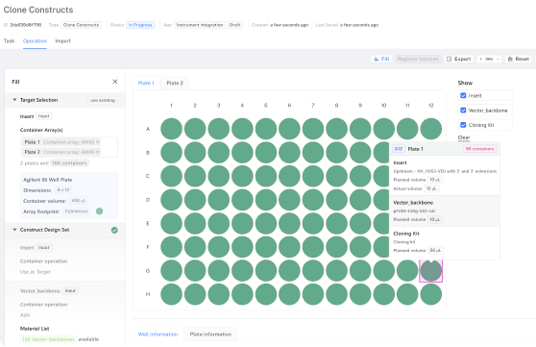This screenshot has height=347, width=536.
Task: Uncheck the Insert show checkbox
Action: click(x=463, y=95)
